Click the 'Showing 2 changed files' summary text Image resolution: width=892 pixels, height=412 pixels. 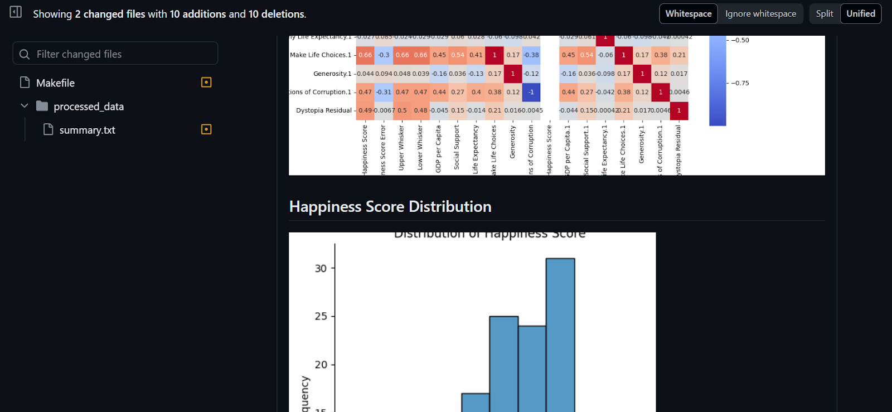tap(169, 14)
